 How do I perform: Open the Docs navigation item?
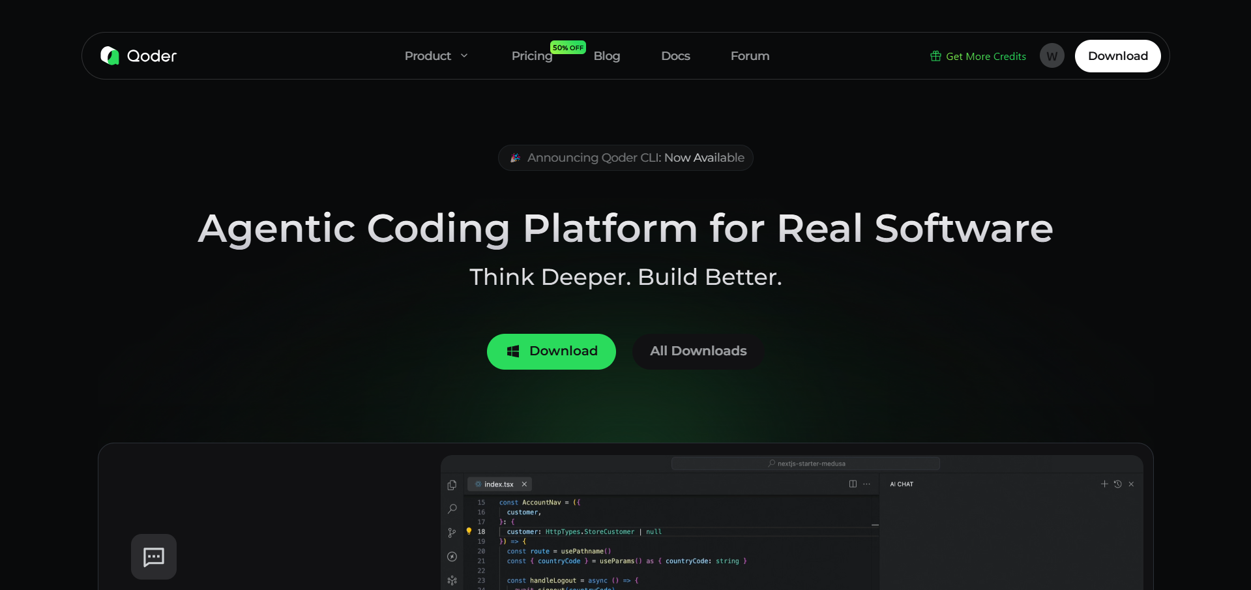[675, 56]
